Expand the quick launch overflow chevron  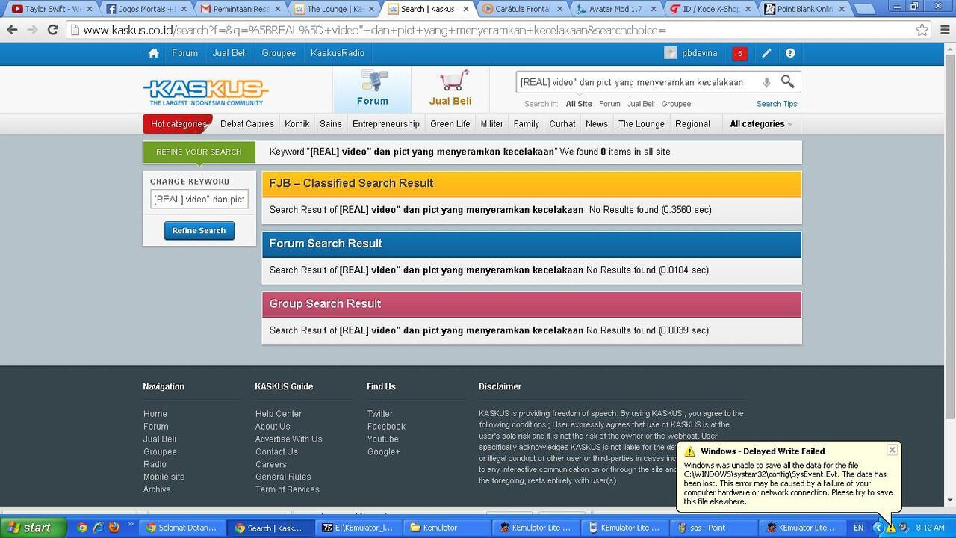pyautogui.click(x=130, y=525)
